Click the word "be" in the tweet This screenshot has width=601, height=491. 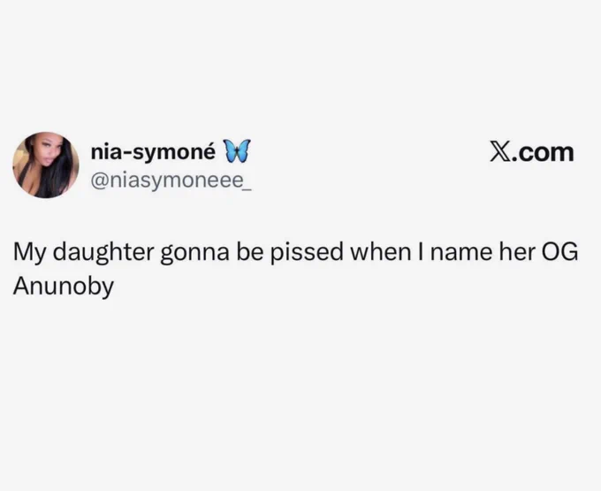point(247,252)
